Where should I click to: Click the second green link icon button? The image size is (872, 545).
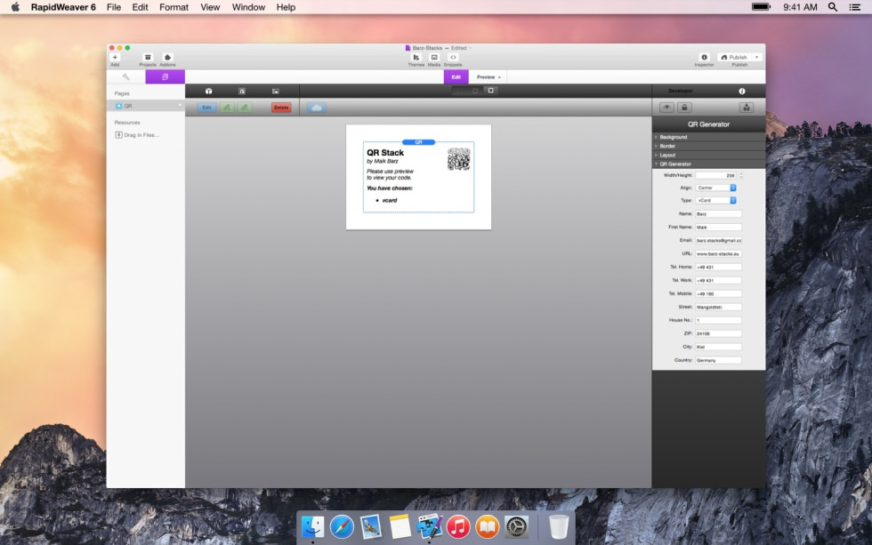(245, 108)
